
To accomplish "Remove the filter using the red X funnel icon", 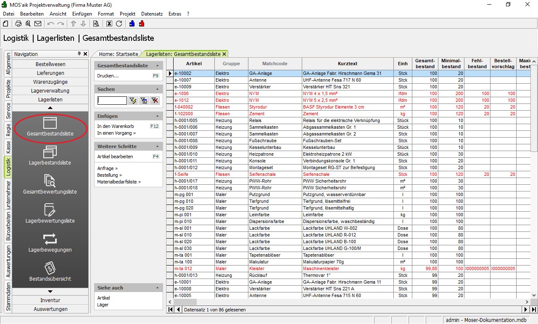I will [155, 100].
